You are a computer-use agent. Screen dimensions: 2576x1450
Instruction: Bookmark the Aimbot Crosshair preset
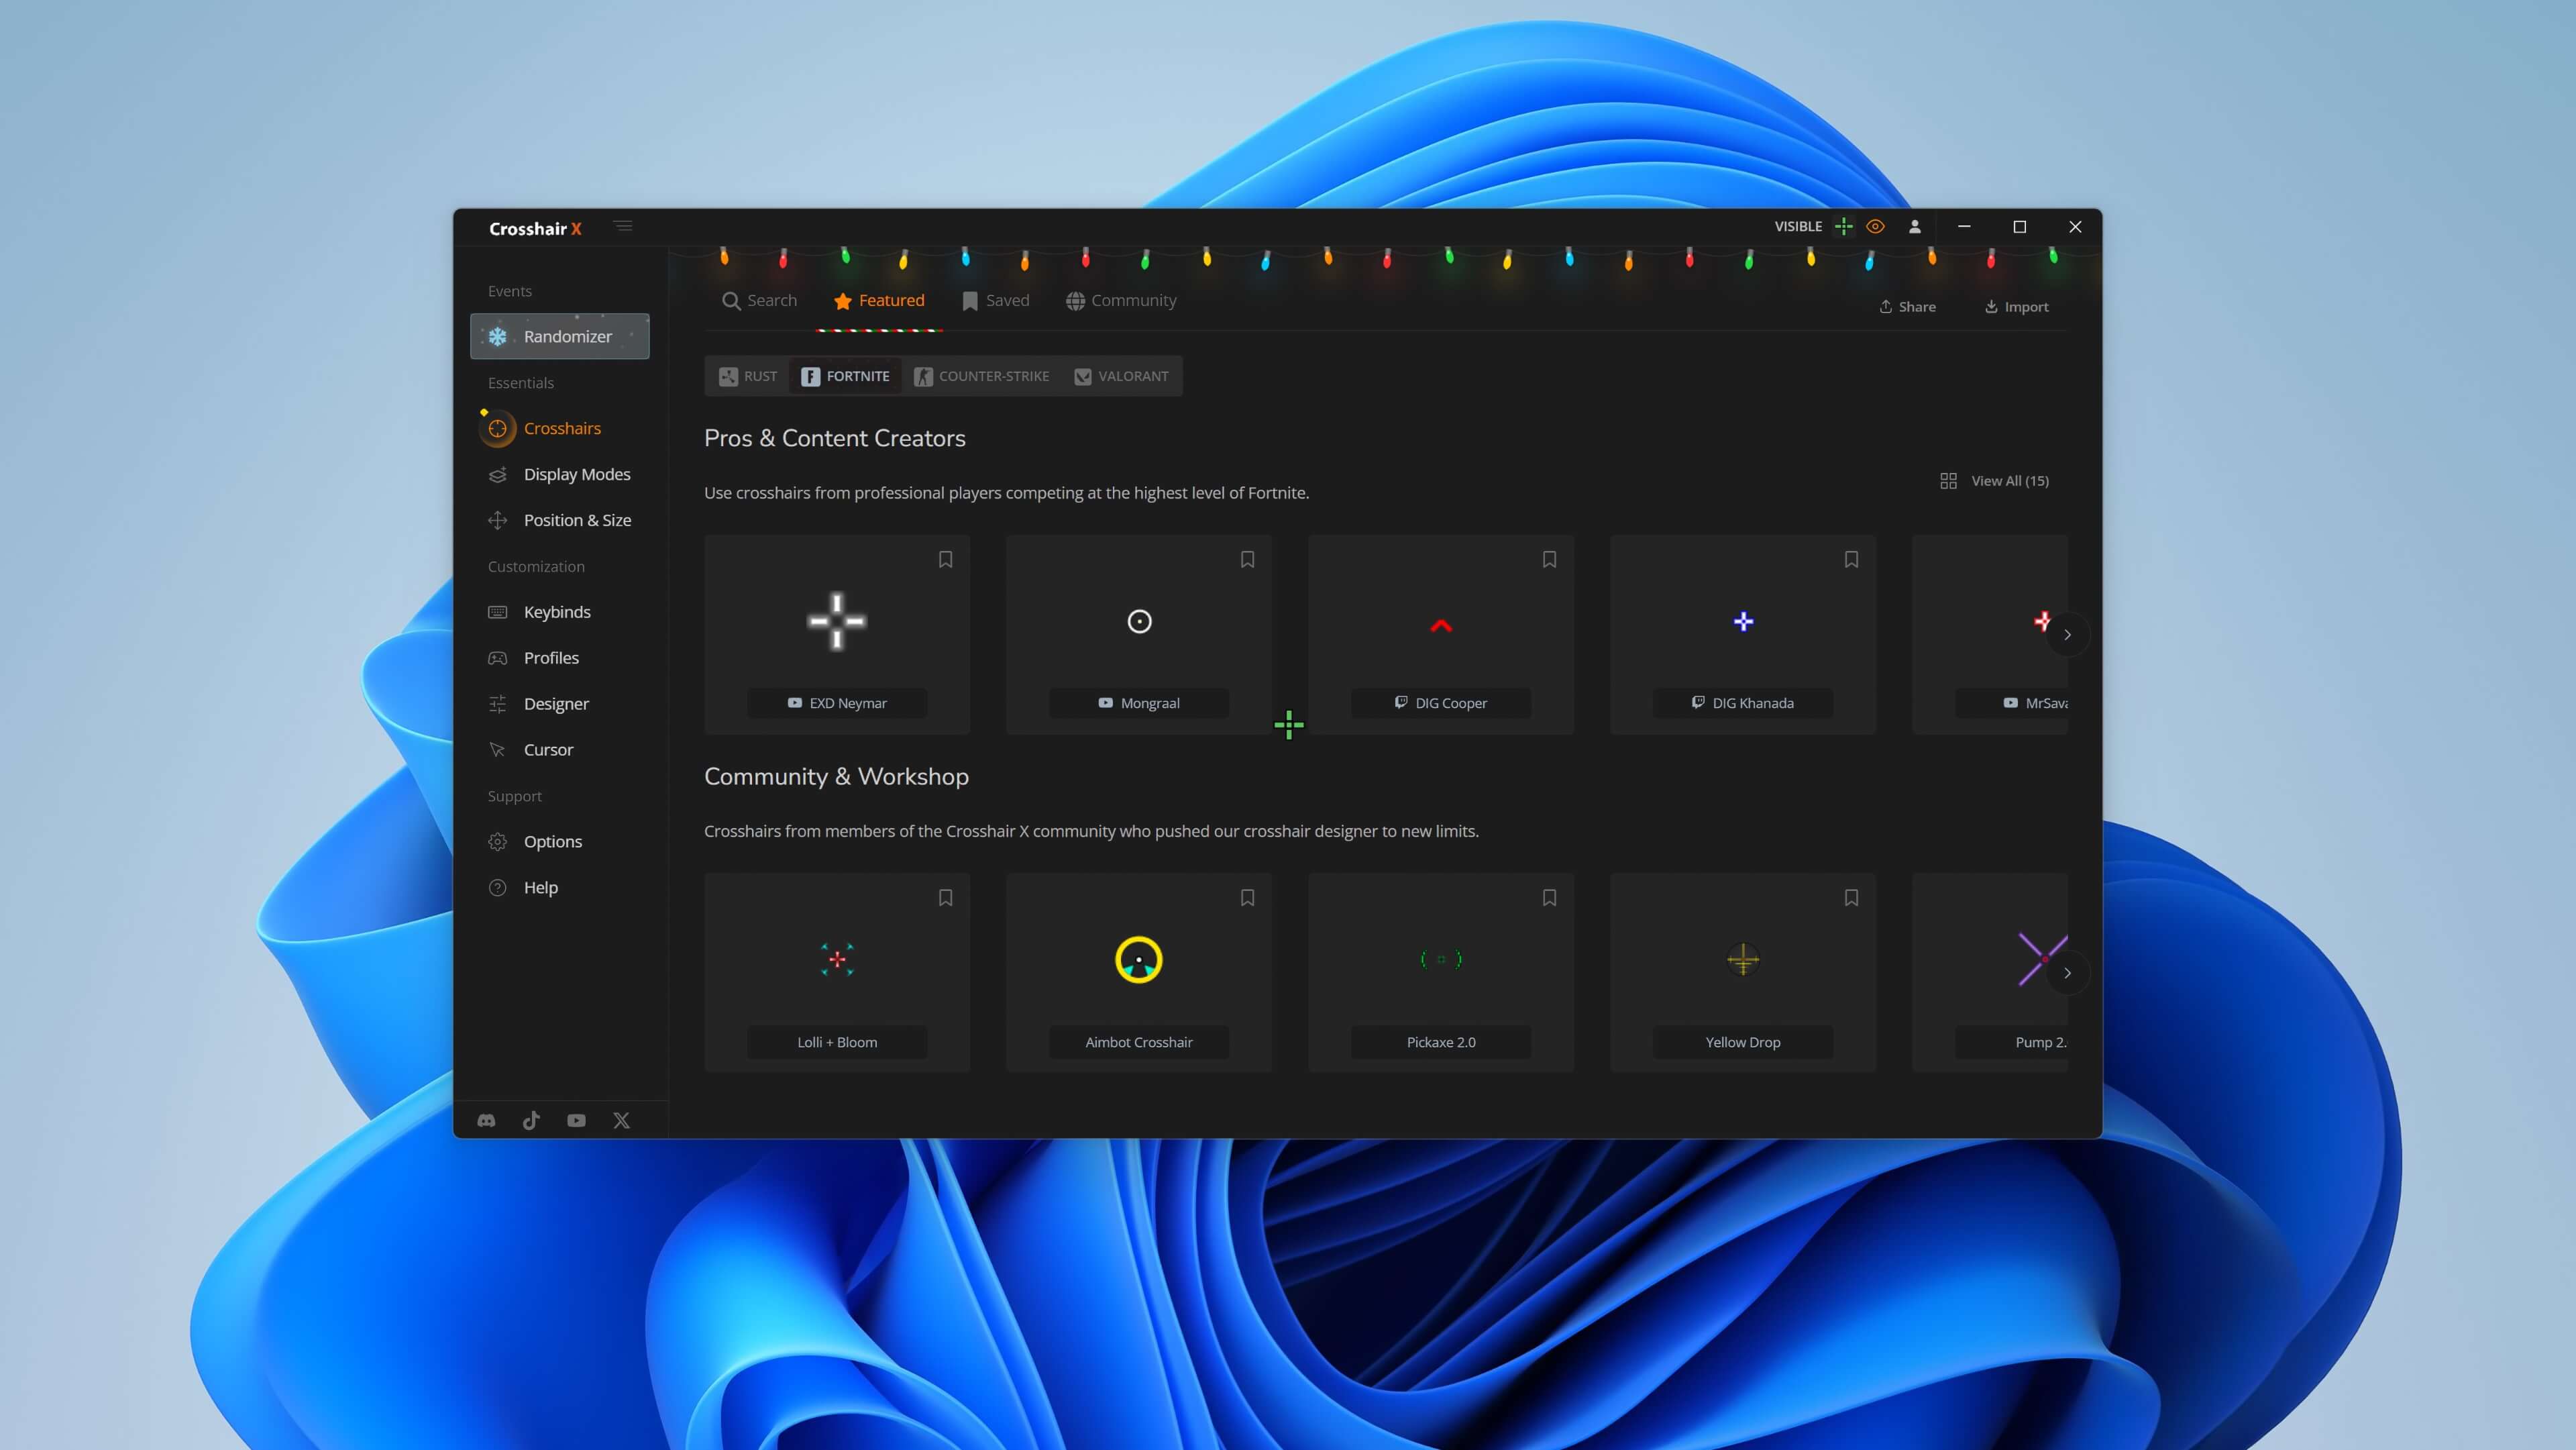[x=1247, y=898]
